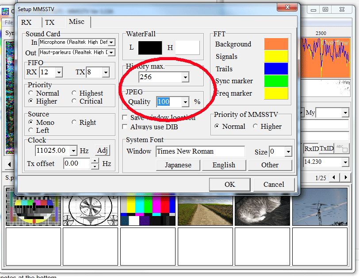
Task: Select the sleeping cat thumbnail
Action: coord(262,210)
